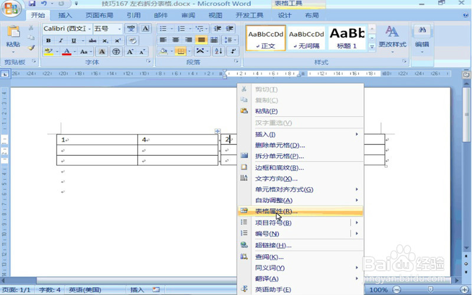Show or hide paragraph marks

pyautogui.click(x=233, y=51)
